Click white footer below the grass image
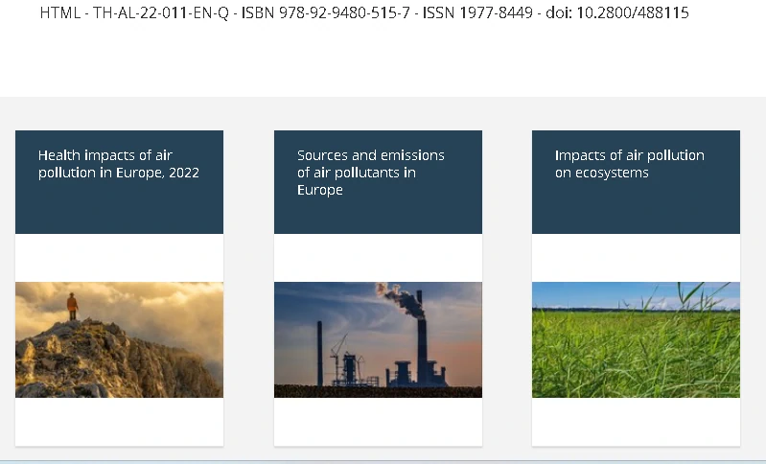 click(x=636, y=422)
